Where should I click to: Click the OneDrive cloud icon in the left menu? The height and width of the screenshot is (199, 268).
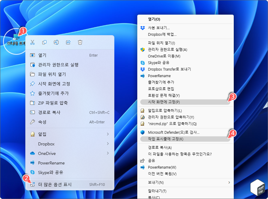coord(33,153)
